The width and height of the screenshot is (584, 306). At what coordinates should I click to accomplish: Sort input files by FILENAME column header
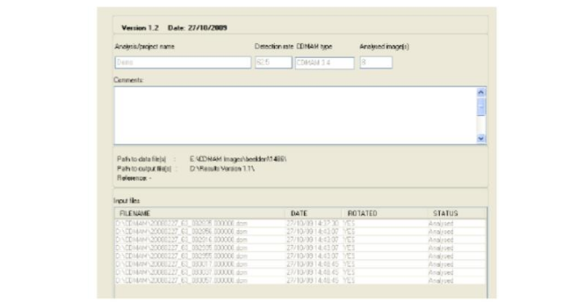point(200,213)
